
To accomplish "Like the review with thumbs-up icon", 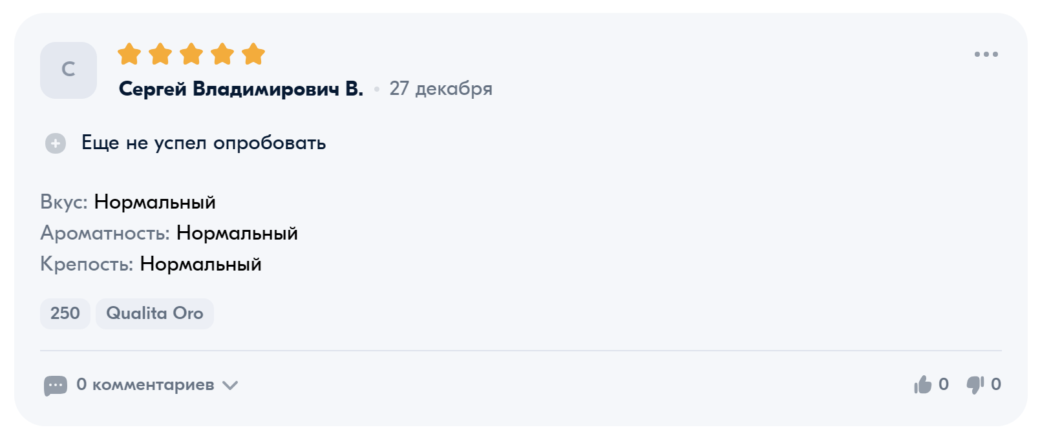I will [x=922, y=385].
